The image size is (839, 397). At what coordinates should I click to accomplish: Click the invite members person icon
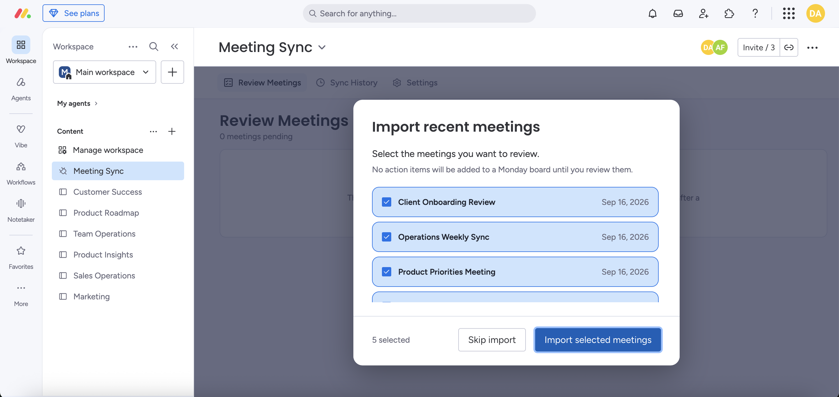(704, 13)
